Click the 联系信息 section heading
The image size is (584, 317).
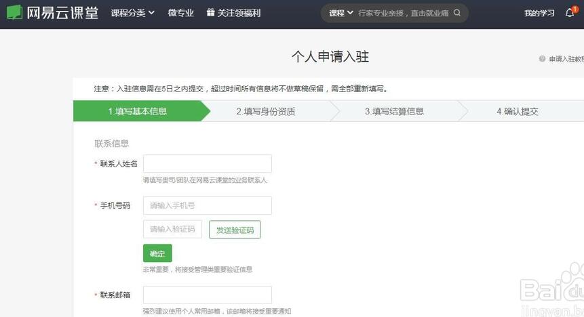click(x=112, y=144)
